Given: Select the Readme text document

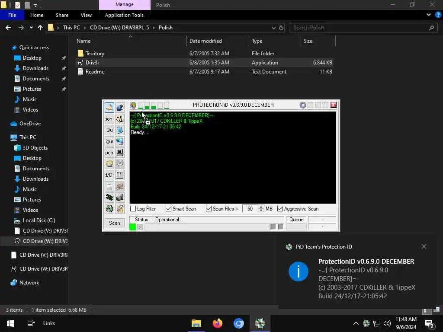Looking at the screenshot, I should click(205, 72).
